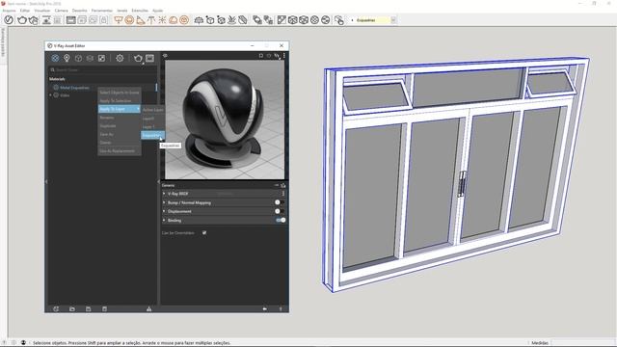The width and height of the screenshot is (617, 347).
Task: Click purge unused materials broom icon
Action: tap(148, 308)
